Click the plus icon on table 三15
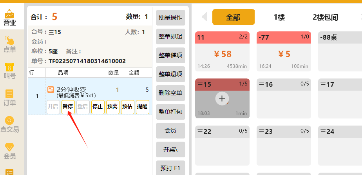 point(222,99)
